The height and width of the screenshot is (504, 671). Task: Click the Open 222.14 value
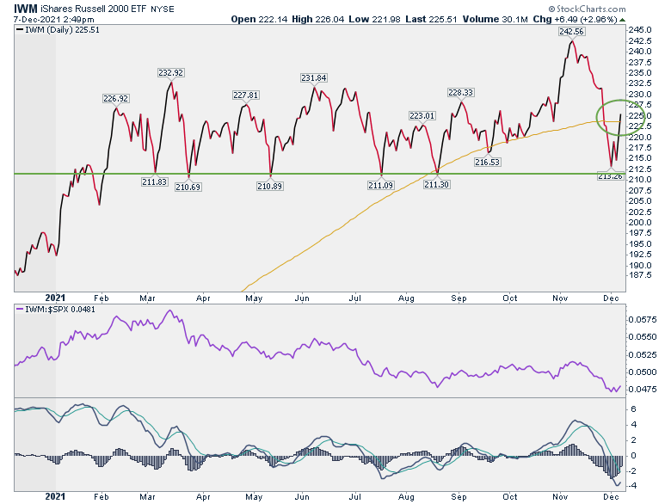(x=259, y=19)
